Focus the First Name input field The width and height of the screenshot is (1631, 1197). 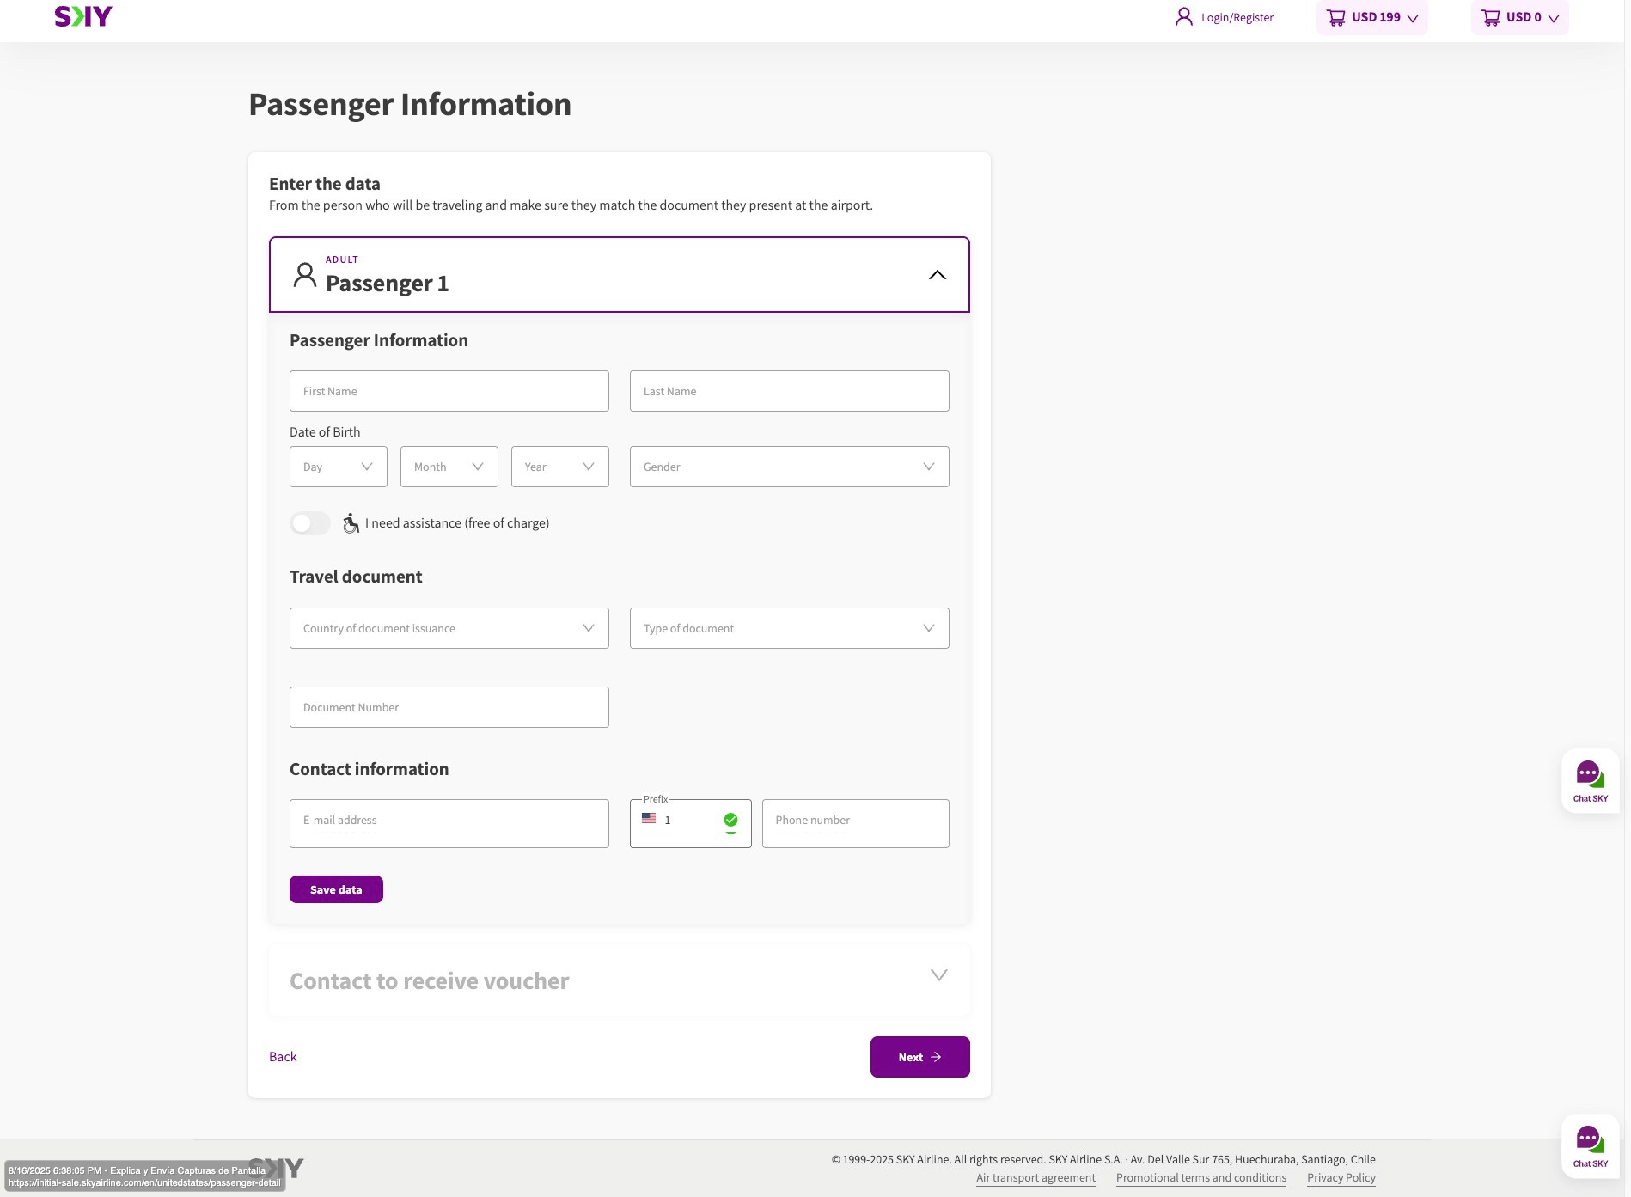point(449,391)
